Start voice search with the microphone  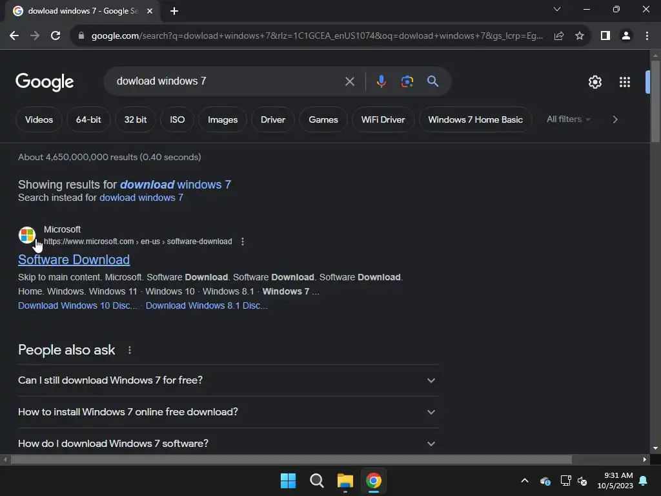pos(381,81)
